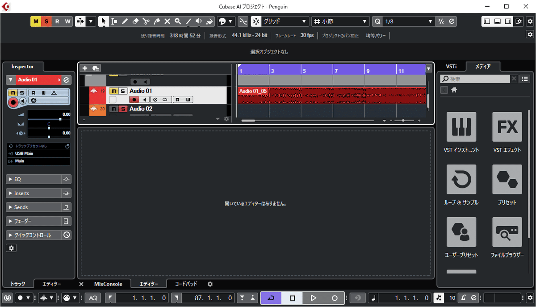Select the Glue tool
The height and width of the screenshot is (307, 536).
(156, 21)
